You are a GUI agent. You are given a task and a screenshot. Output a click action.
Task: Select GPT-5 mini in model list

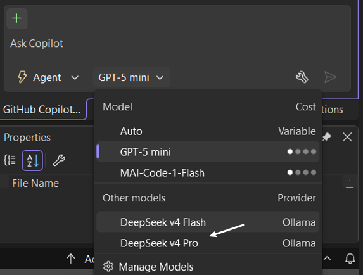pyautogui.click(x=208, y=152)
